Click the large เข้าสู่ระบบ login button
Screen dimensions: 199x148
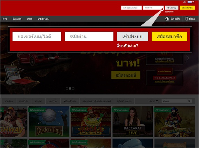pos(132,37)
